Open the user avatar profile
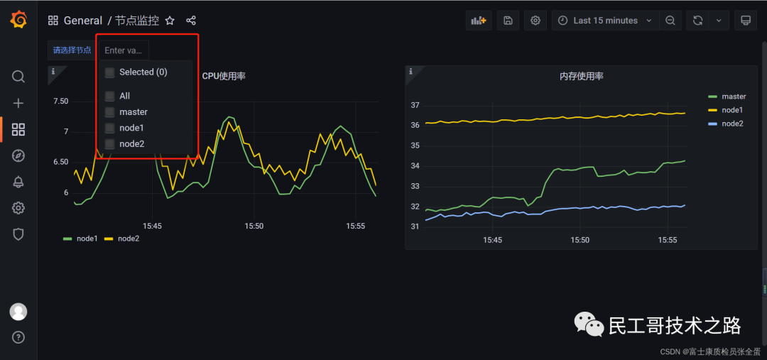 (x=18, y=312)
